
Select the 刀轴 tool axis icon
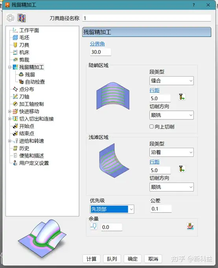15,97
